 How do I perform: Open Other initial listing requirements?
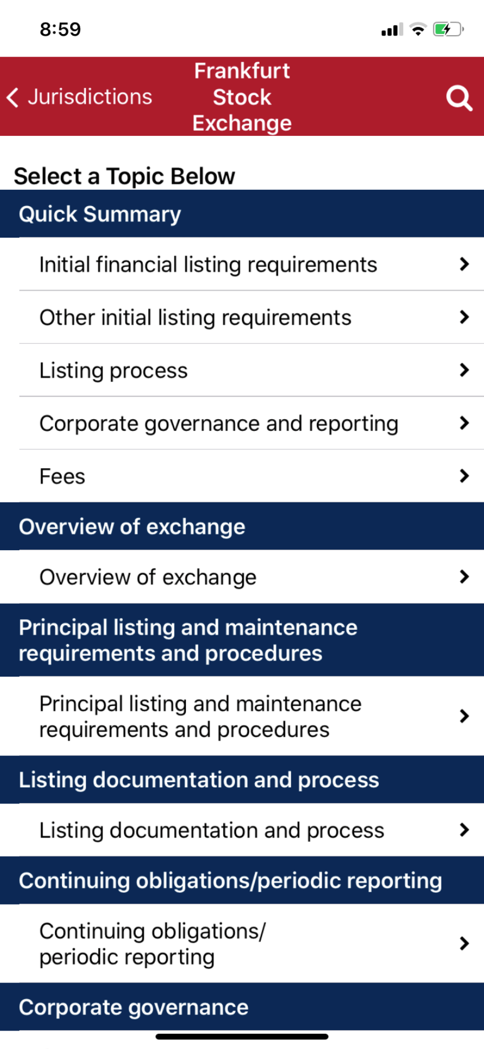[x=251, y=317]
